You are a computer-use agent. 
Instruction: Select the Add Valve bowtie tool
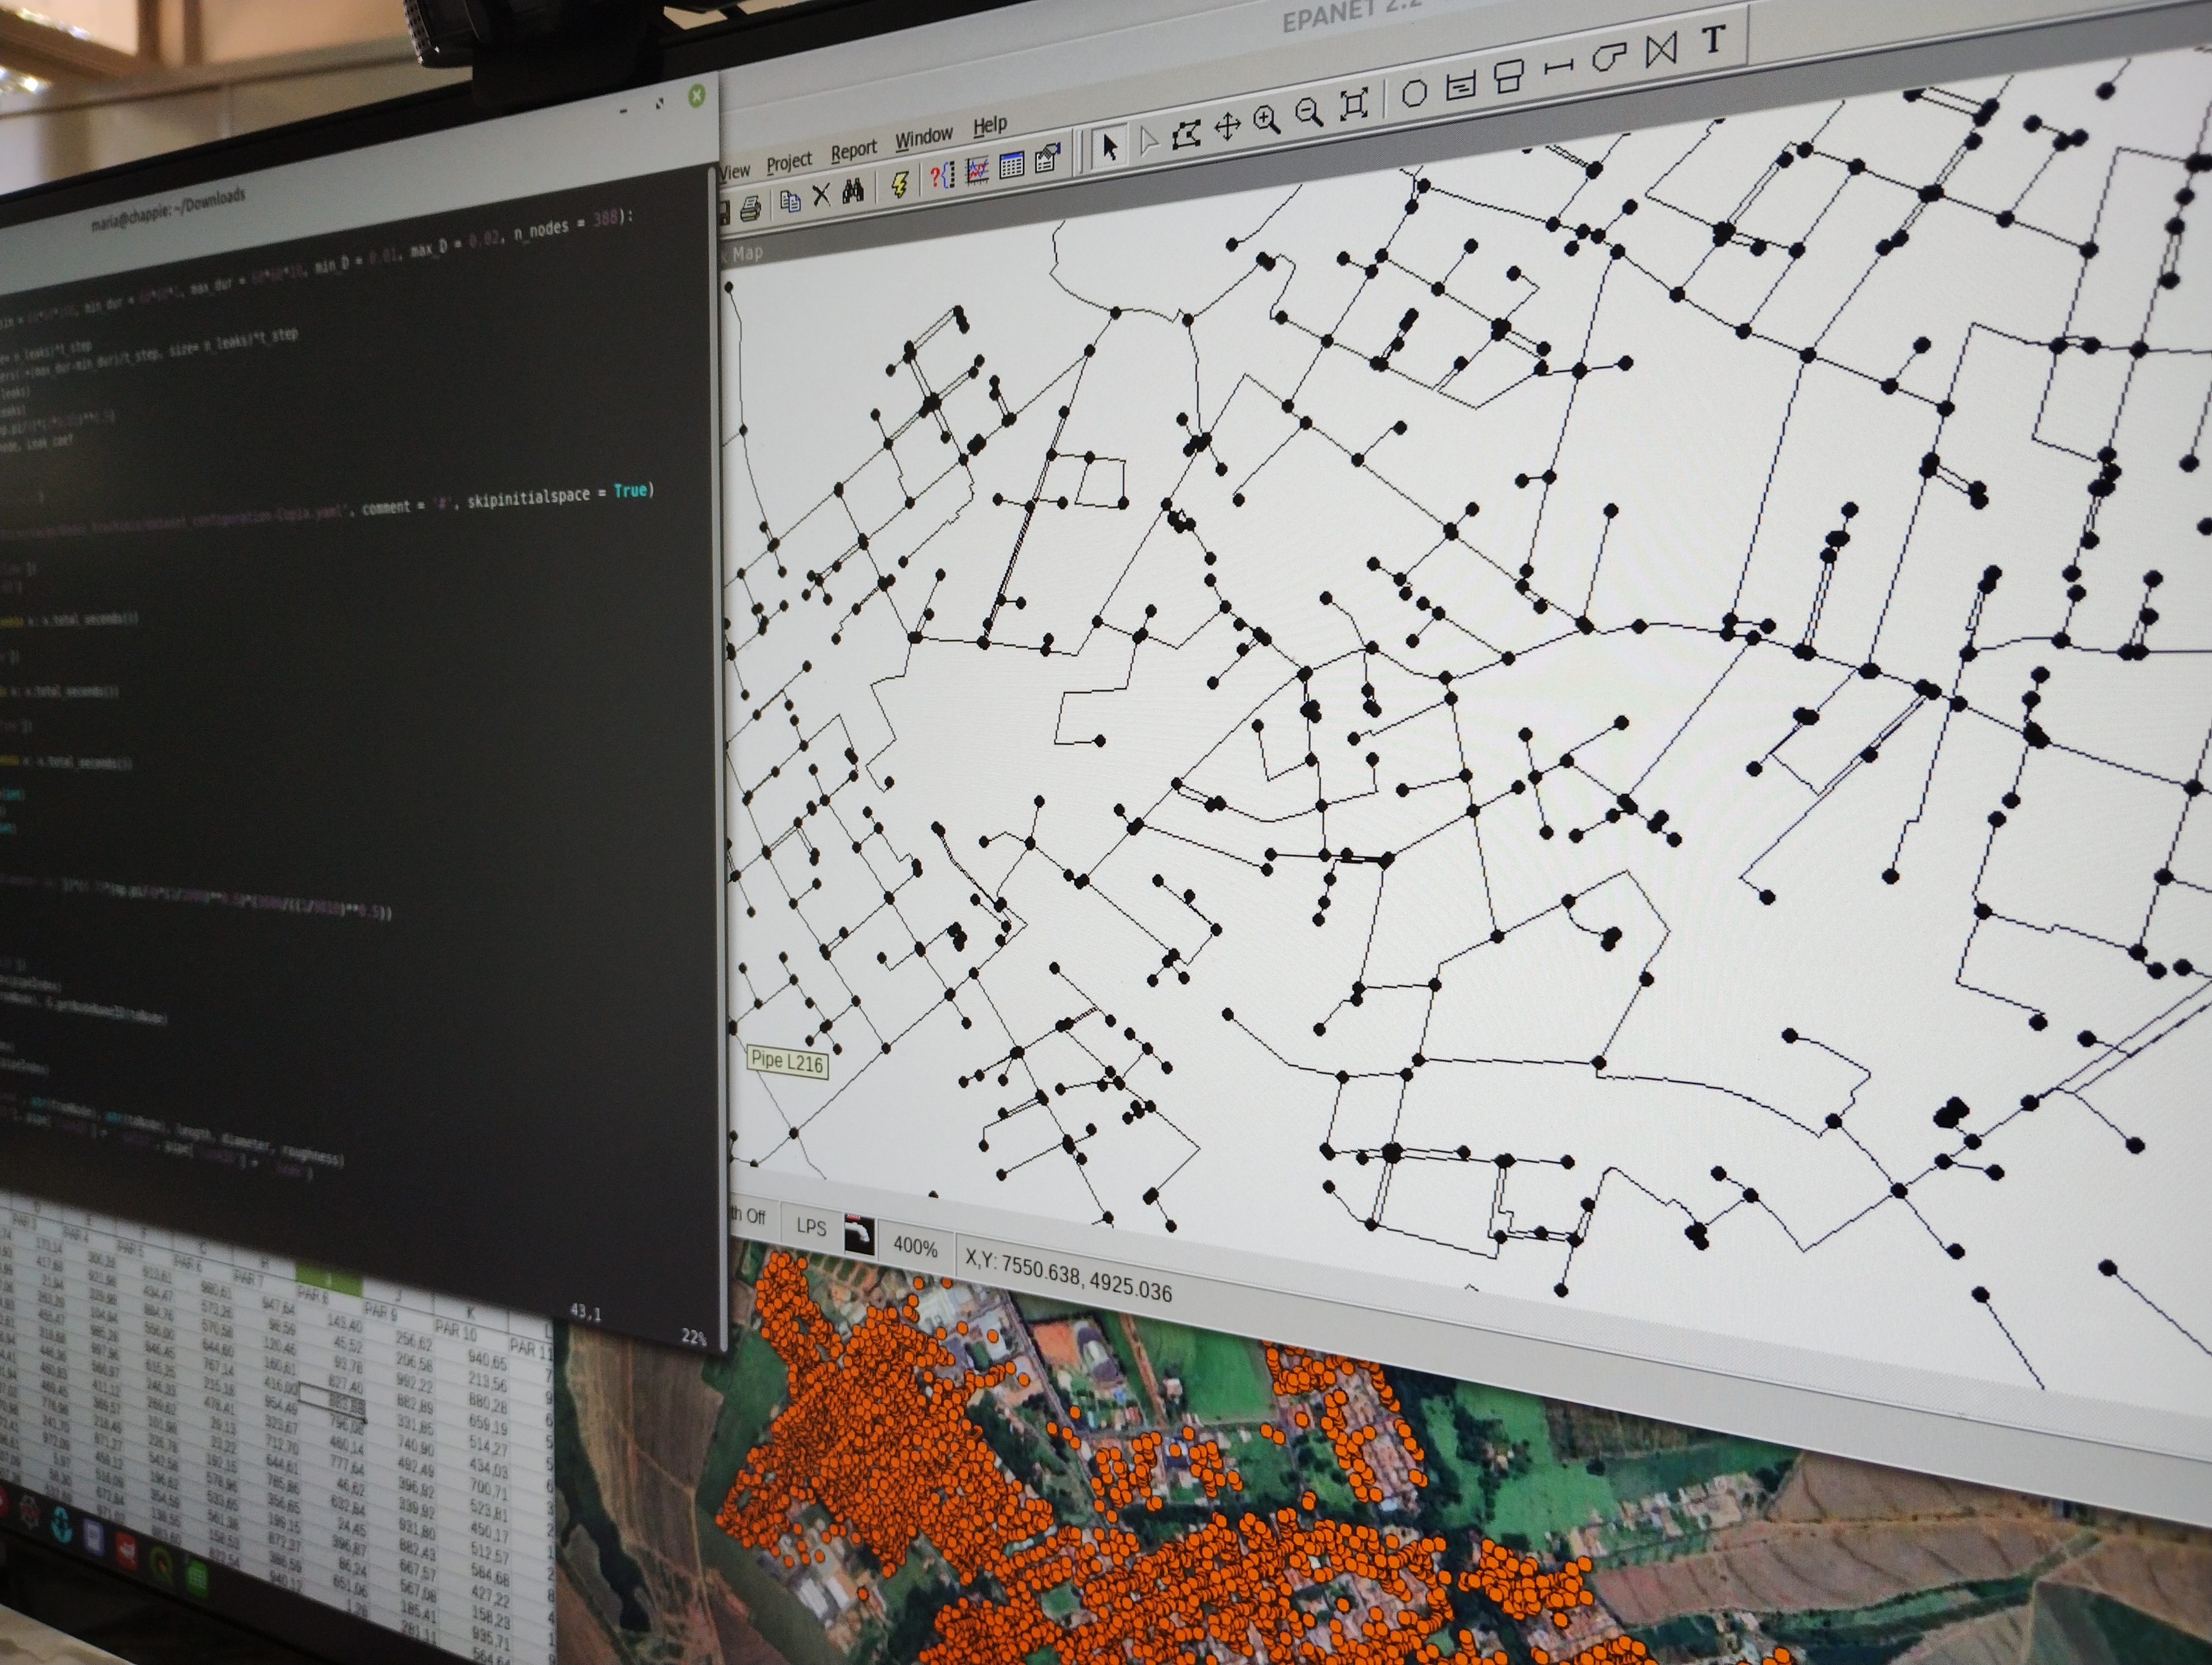tap(1661, 49)
